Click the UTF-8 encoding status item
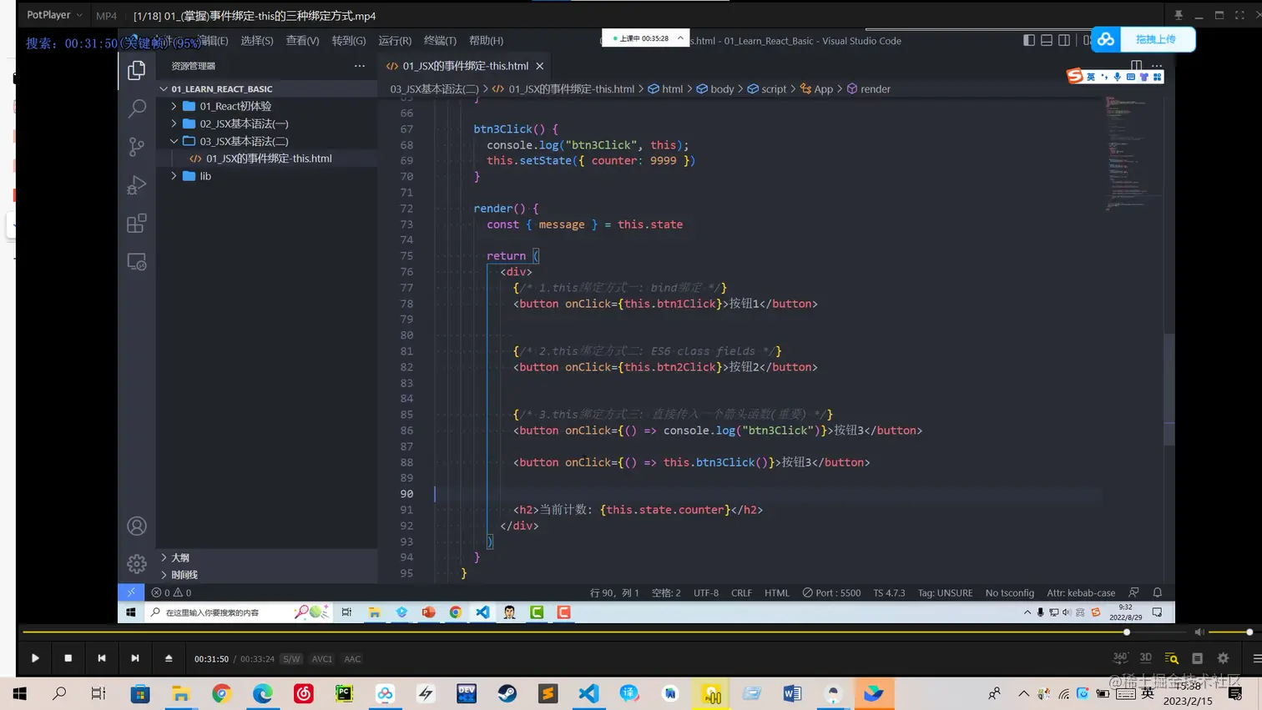This screenshot has width=1262, height=710. 706,592
